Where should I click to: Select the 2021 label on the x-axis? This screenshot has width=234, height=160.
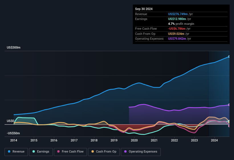pyautogui.click(x=154, y=140)
